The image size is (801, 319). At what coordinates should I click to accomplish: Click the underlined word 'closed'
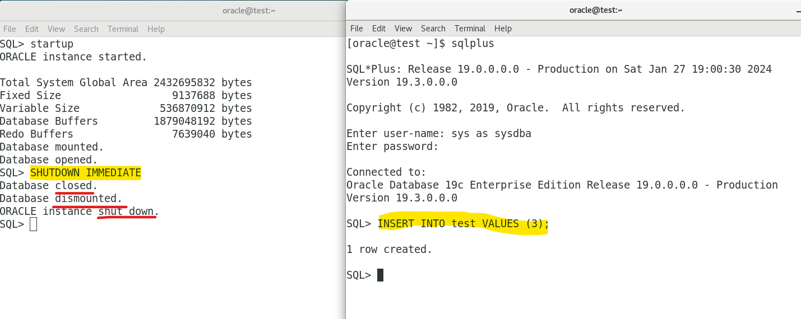point(73,185)
